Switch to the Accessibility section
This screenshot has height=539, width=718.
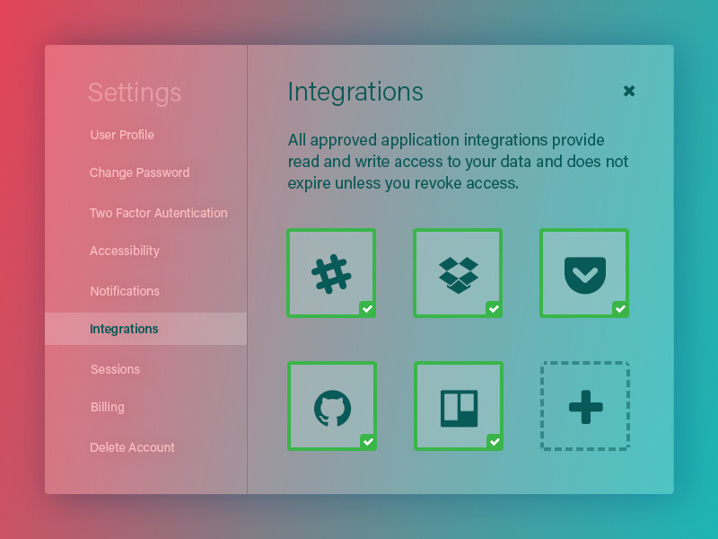(x=125, y=251)
